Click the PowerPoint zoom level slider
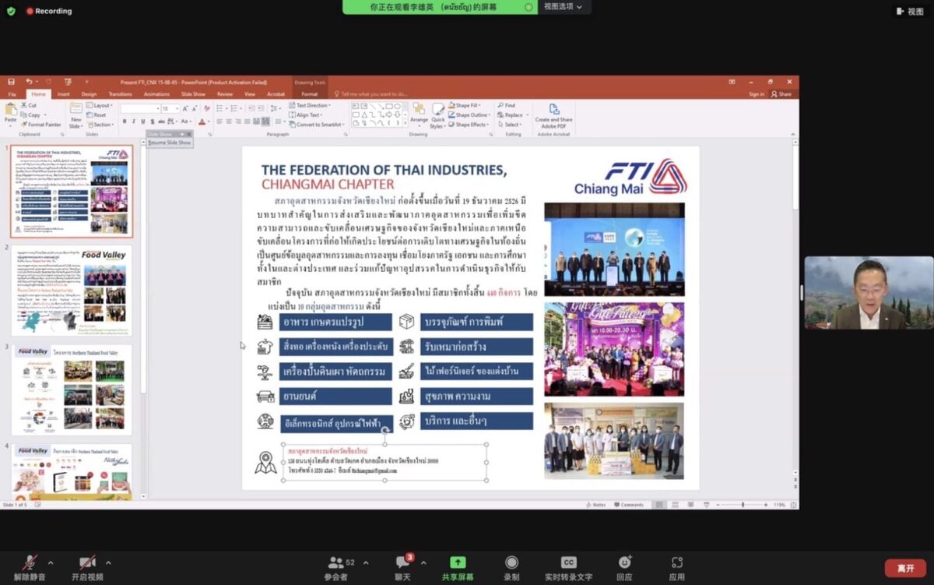The image size is (934, 585). click(x=742, y=505)
